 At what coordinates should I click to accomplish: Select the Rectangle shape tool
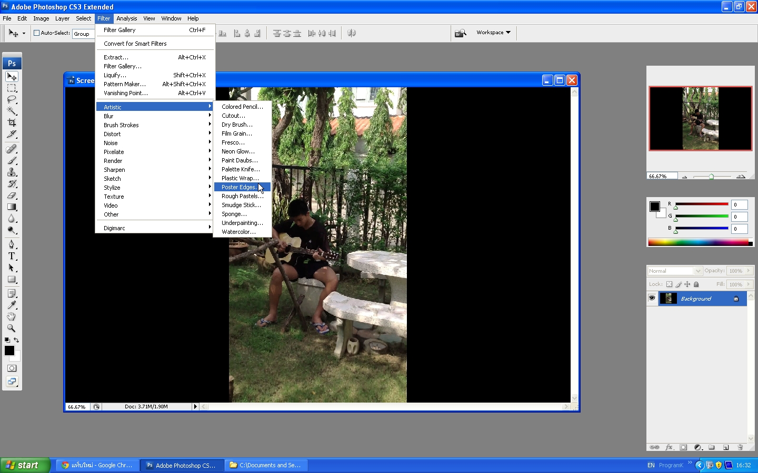tap(12, 279)
